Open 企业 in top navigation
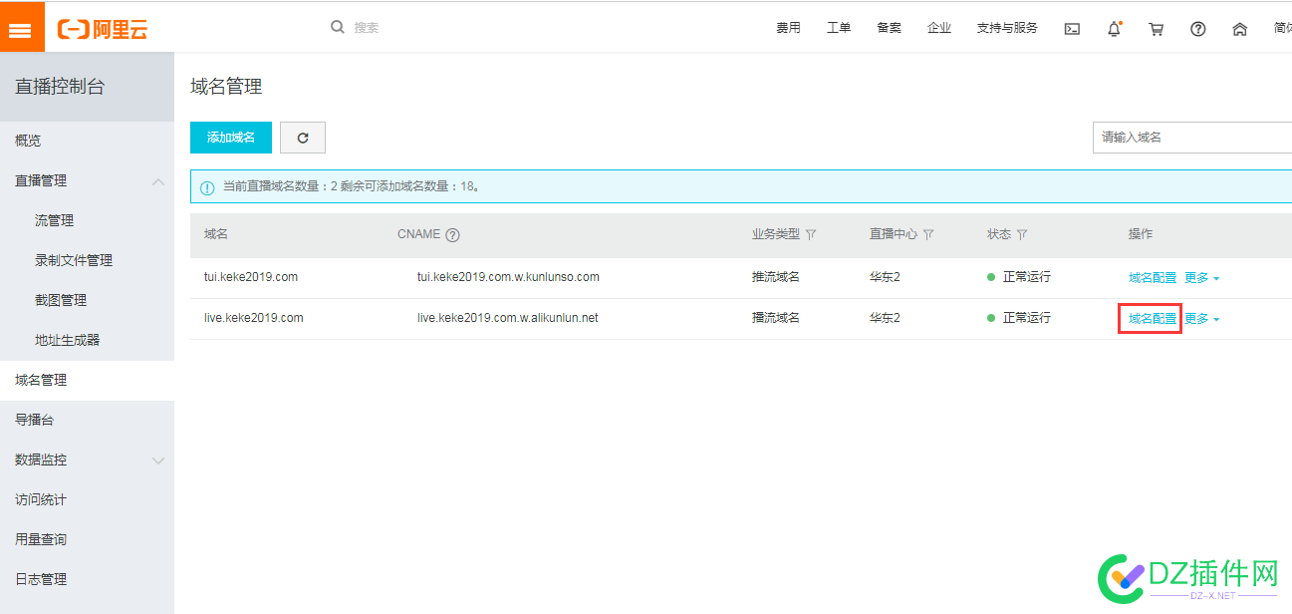Image resolution: width=1292 pixels, height=614 pixels. click(938, 28)
